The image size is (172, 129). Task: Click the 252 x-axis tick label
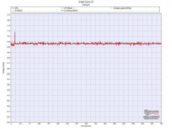tap(77, 124)
